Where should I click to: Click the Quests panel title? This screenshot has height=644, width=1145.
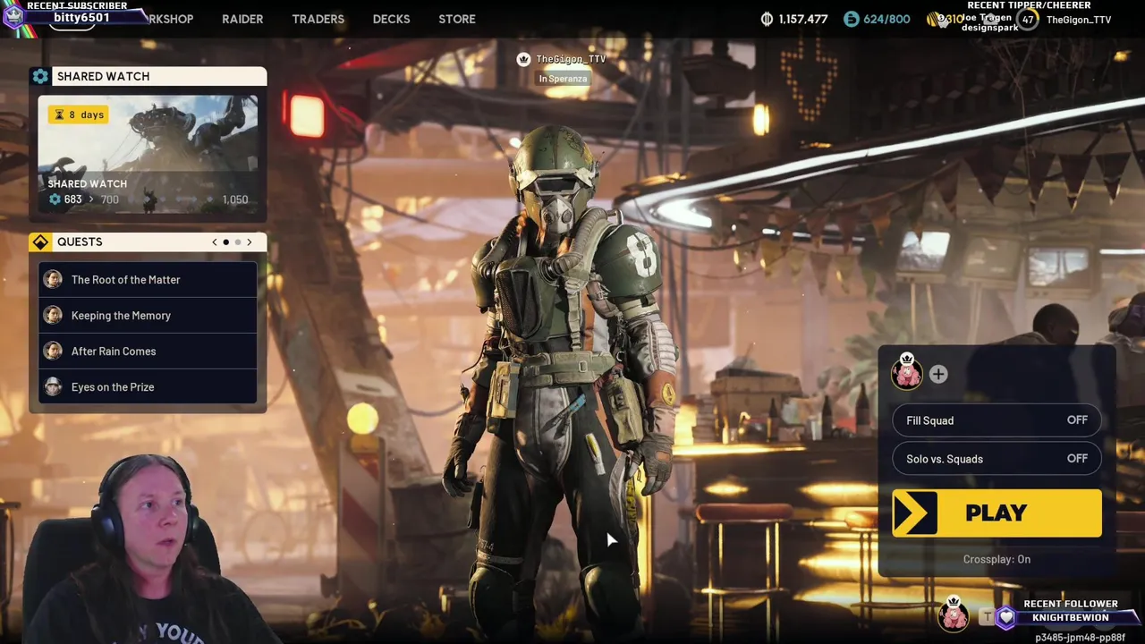(x=80, y=241)
